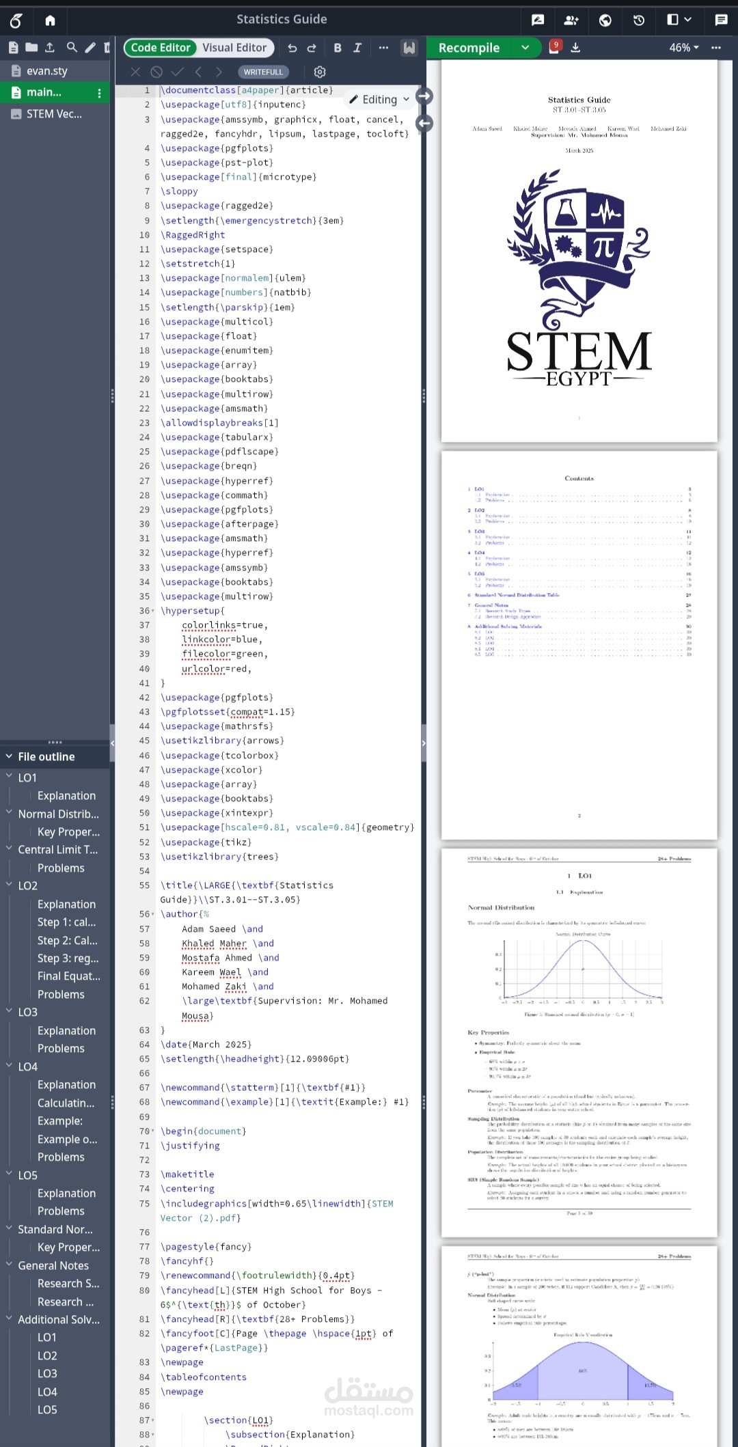Apply italic formatting
The image size is (738, 1447).
click(357, 48)
